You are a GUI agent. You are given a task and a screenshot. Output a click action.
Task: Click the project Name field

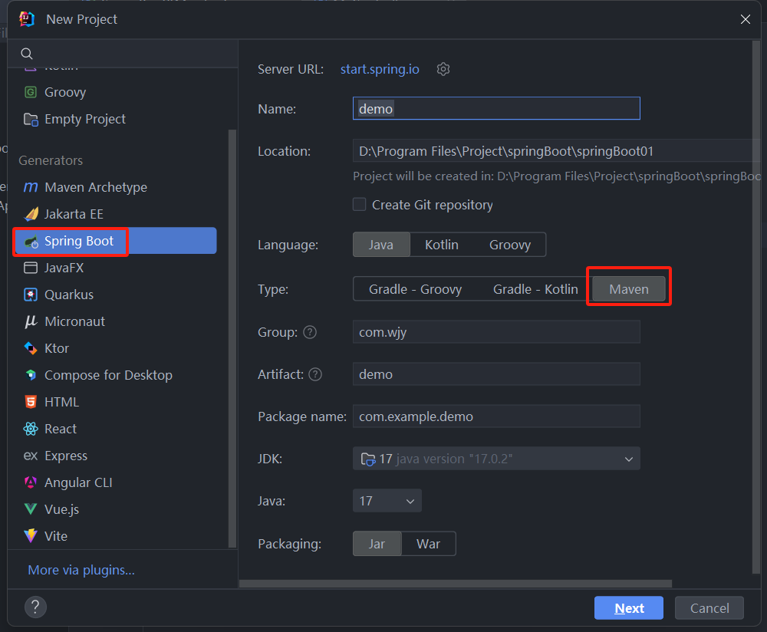[x=496, y=109]
